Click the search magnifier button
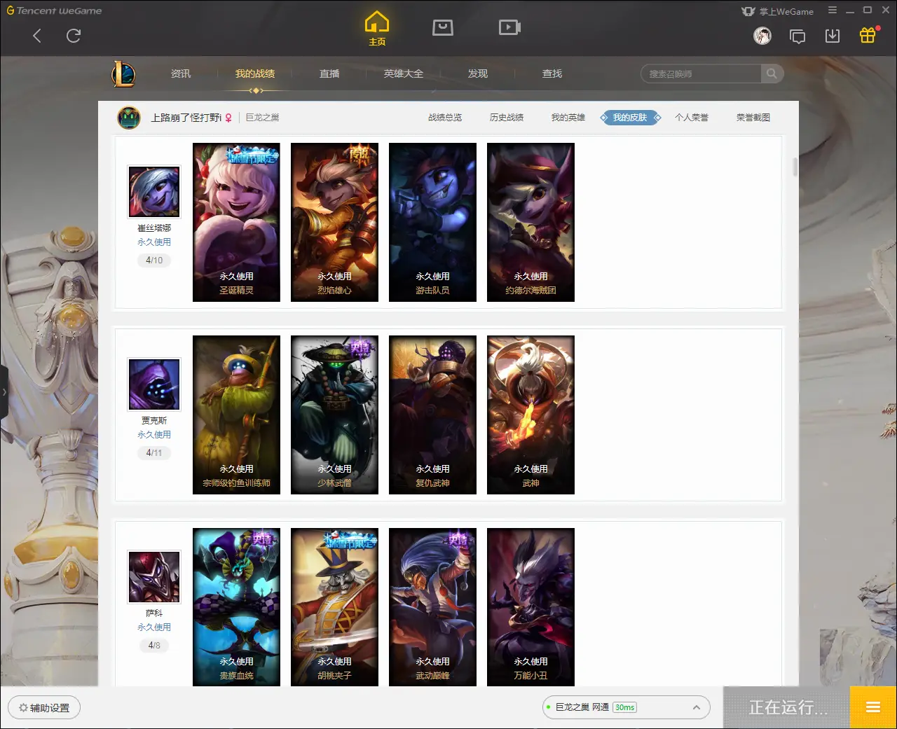 click(x=772, y=74)
